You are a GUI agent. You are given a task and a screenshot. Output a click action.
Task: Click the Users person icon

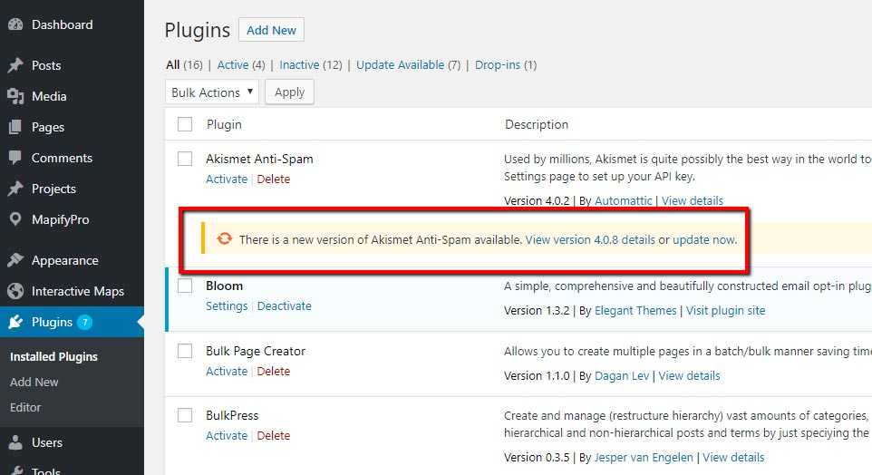point(15,442)
